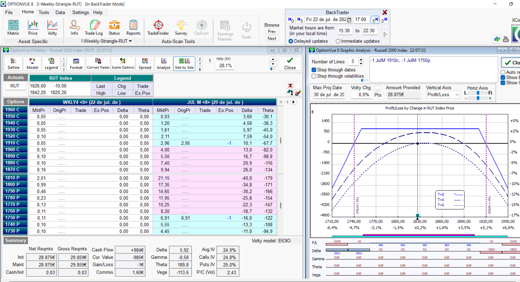The height and width of the screenshot is (282, 520).
Task: Adjust the Horiz Axis upper slider
Action: [x=478, y=93]
